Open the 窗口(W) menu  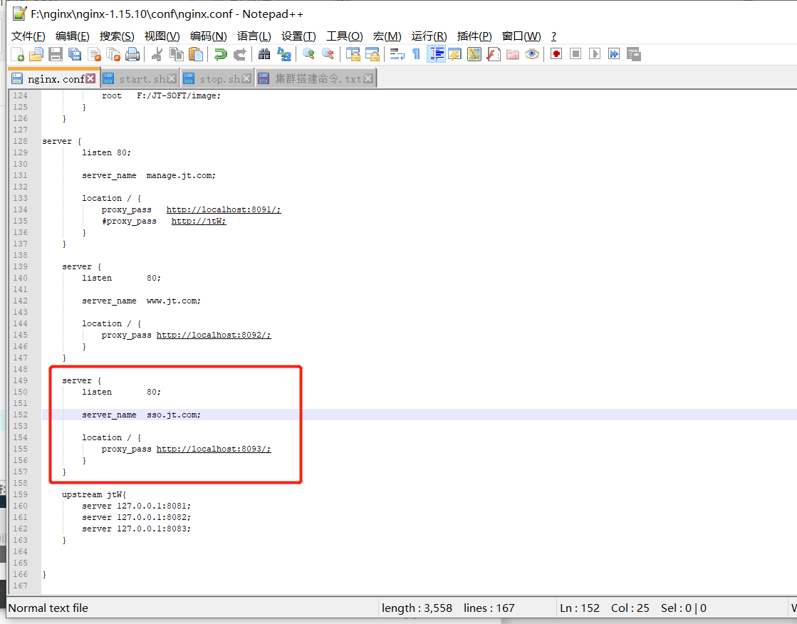[x=521, y=36]
